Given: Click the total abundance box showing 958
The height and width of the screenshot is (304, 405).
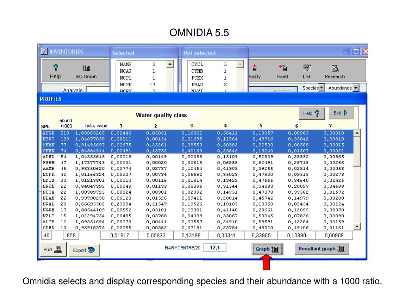Looking at the screenshot, I should tap(71, 235).
